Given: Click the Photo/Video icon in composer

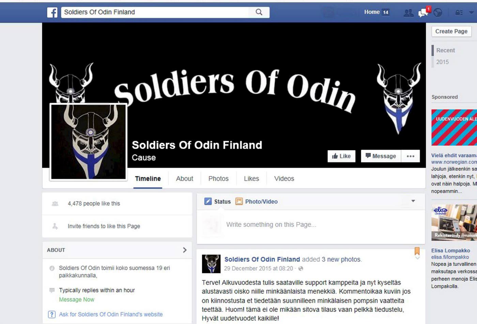Looking at the screenshot, I should (x=239, y=202).
